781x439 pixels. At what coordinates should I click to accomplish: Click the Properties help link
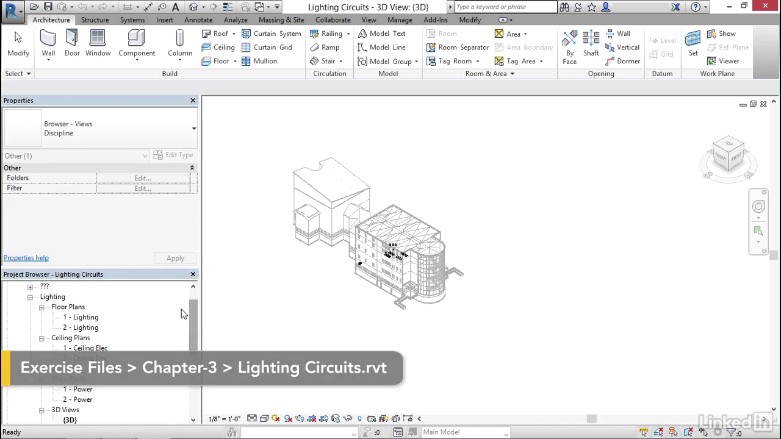26,258
